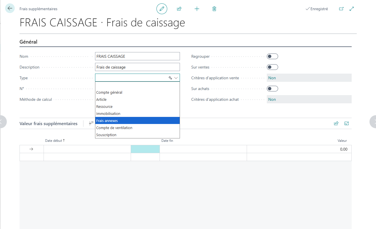
Task: Open the share icon in the header
Action: (x=179, y=9)
